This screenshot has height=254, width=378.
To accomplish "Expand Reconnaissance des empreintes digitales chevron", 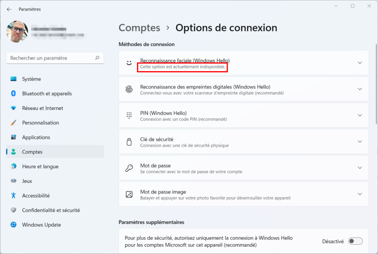I will pos(360,89).
